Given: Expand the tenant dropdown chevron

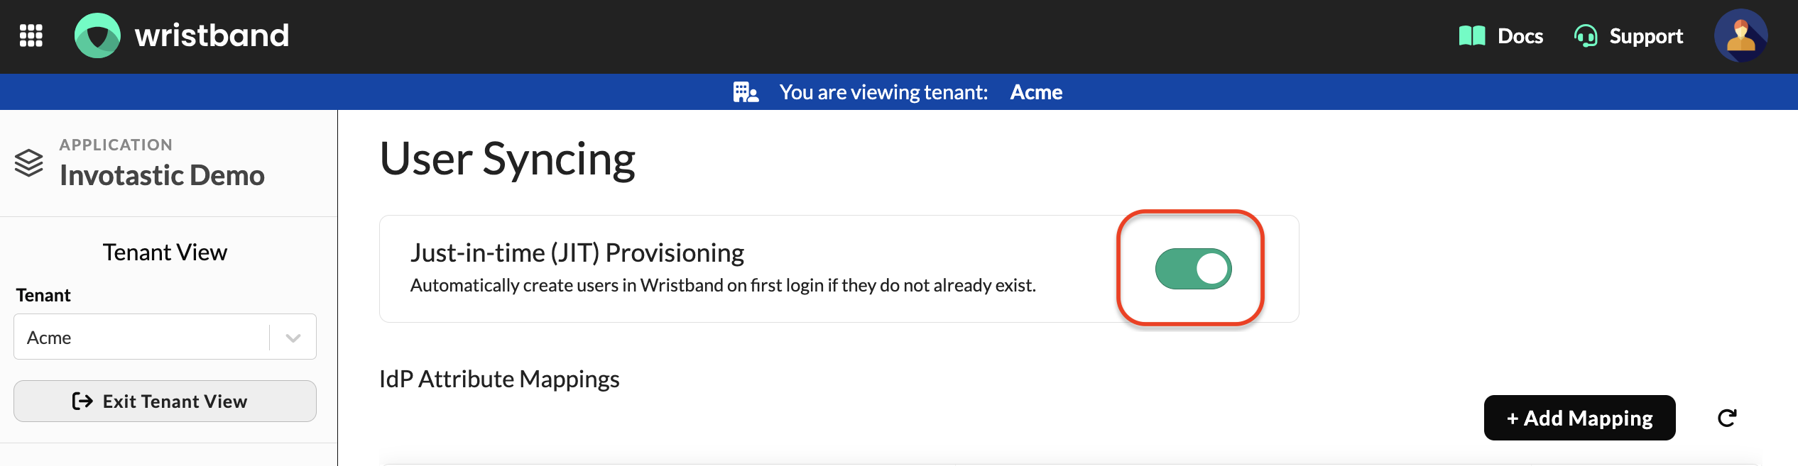Looking at the screenshot, I should point(293,338).
